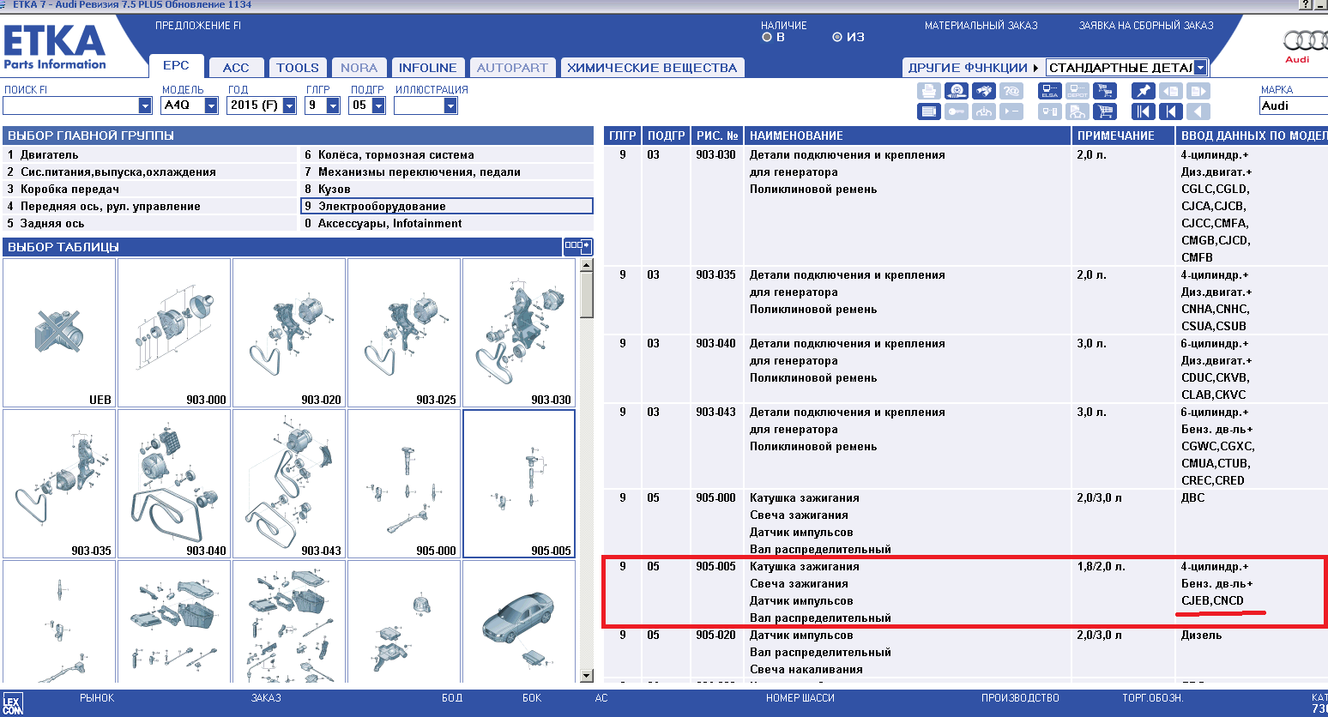
Task: Click the МАРКА field showing Audi
Action: click(x=1294, y=105)
